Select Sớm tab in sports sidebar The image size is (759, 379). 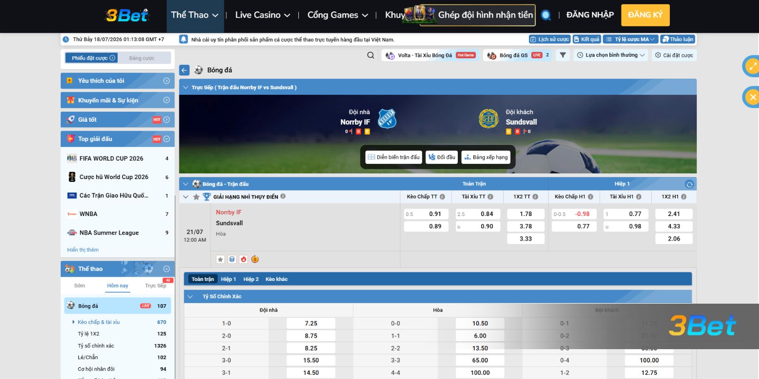tap(80, 286)
